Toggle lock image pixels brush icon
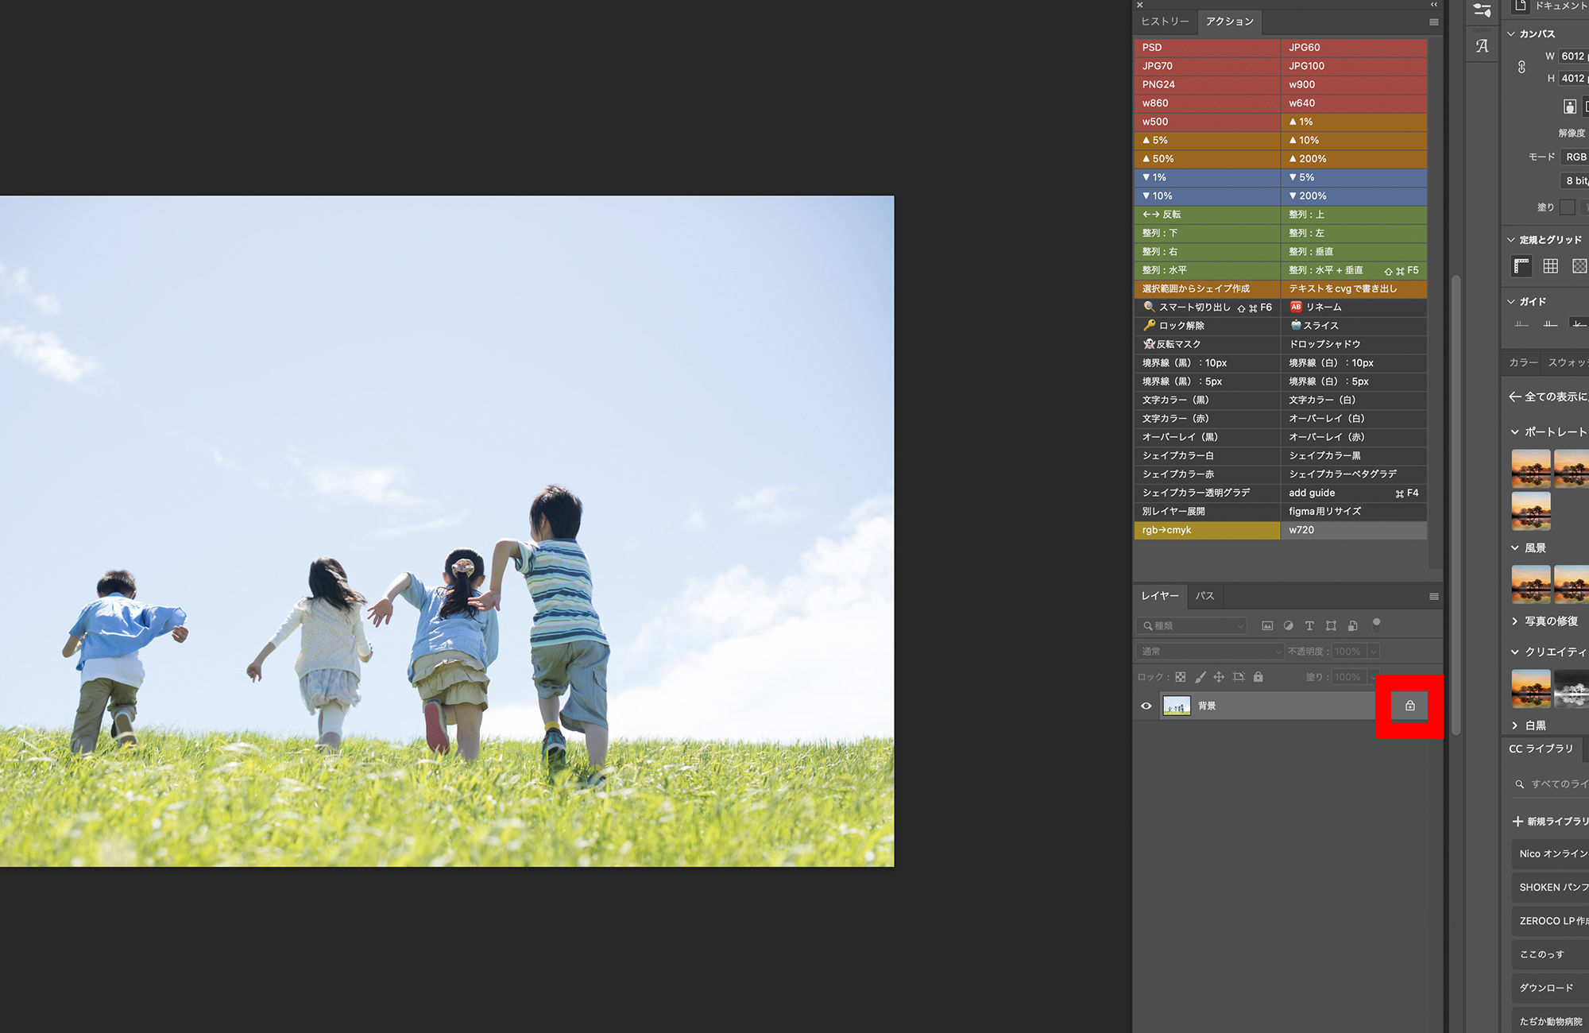 (x=1200, y=677)
